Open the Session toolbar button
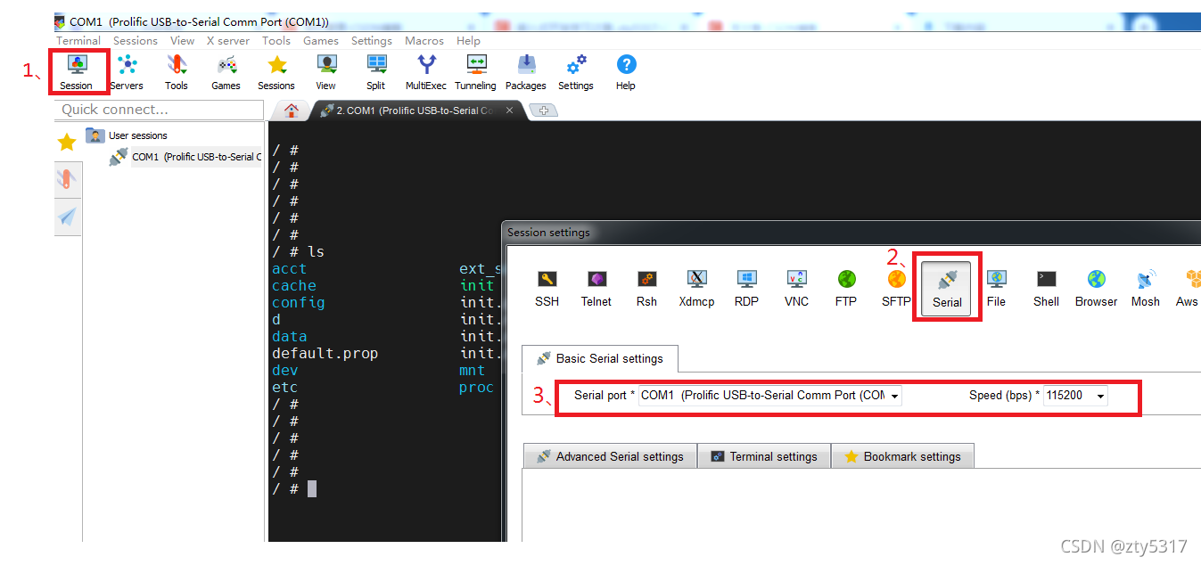Viewport: 1201px width, 565px height. click(x=77, y=72)
